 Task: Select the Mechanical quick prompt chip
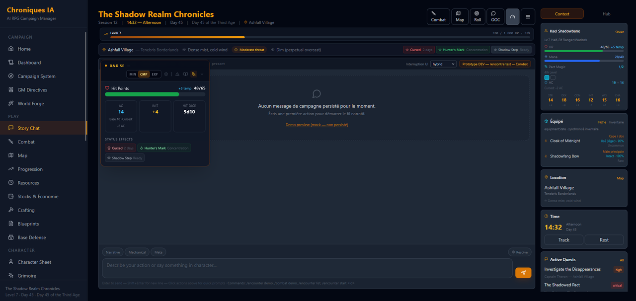(137, 252)
